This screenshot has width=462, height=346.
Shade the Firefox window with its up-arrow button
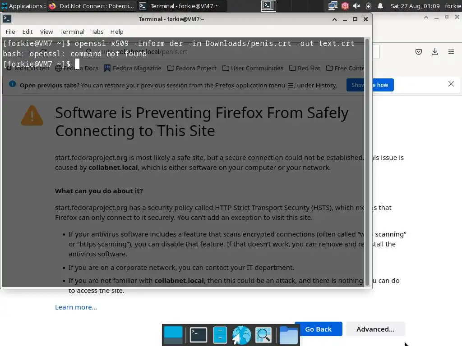pos(426,18)
